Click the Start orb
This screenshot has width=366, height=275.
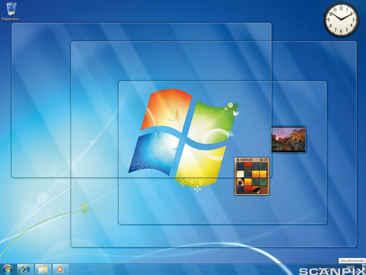click(x=7, y=269)
